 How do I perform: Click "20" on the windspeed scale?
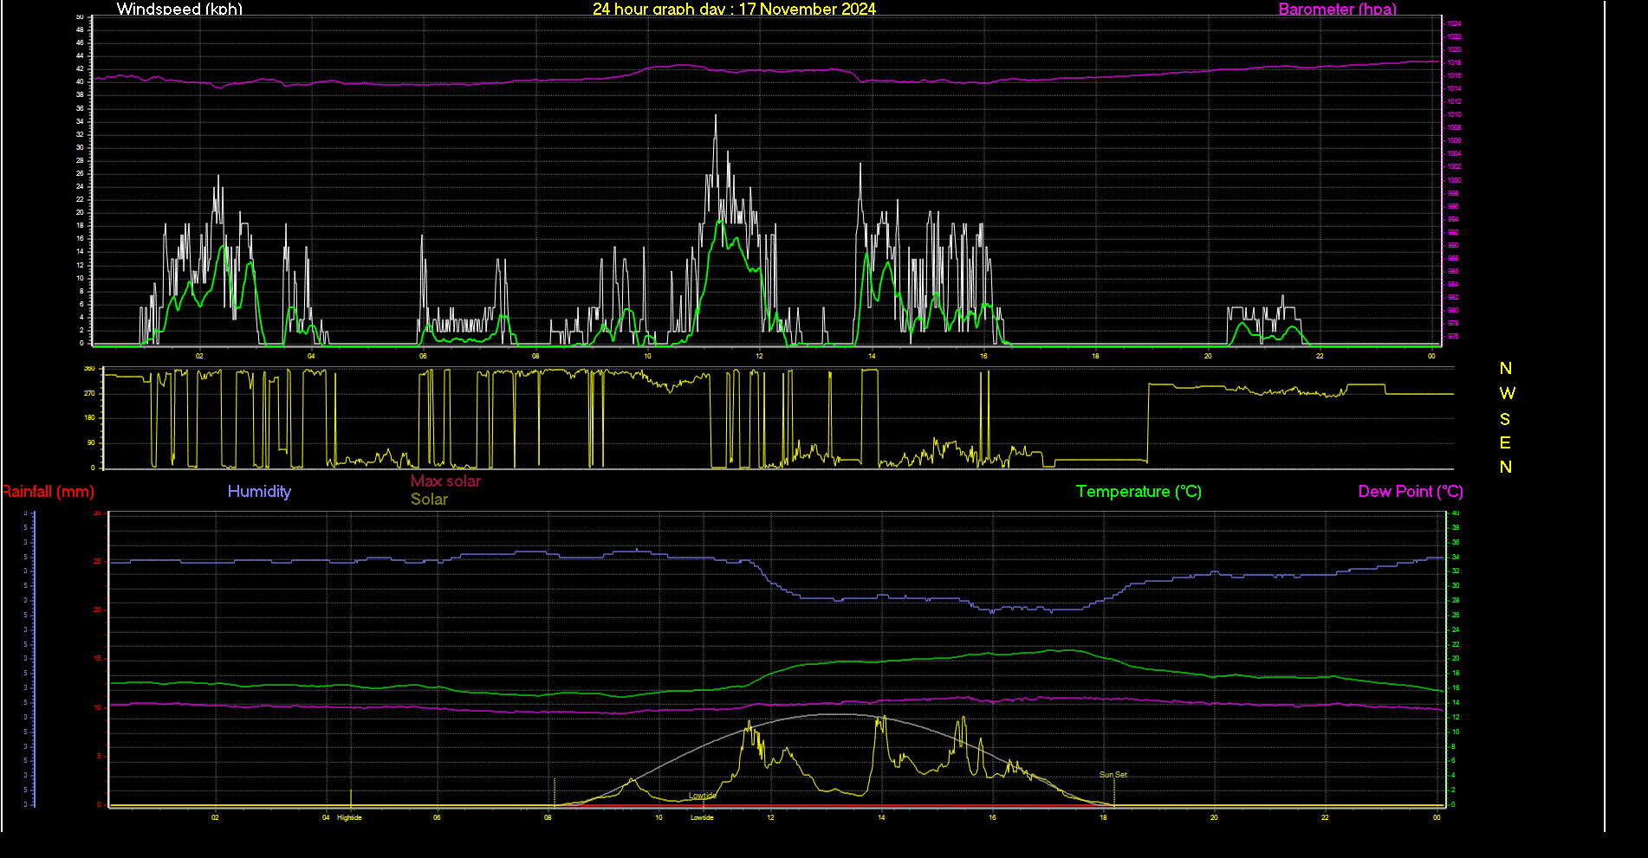pos(81,213)
